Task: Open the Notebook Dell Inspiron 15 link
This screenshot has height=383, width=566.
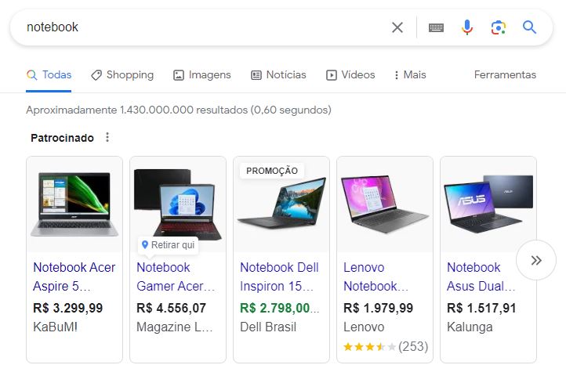Action: 279,276
